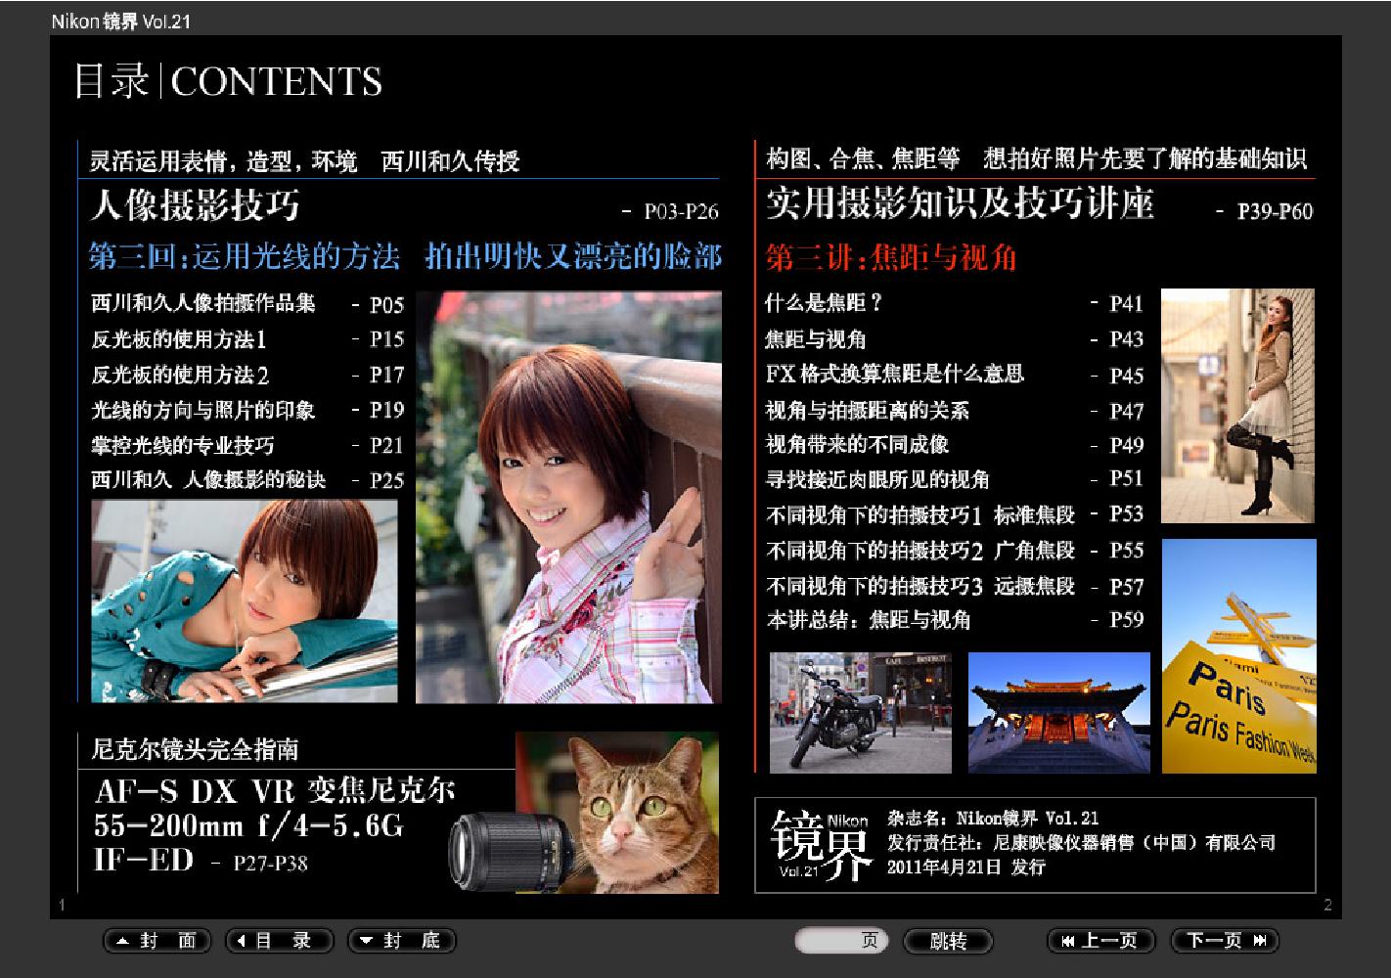
Task: Open 什么是焦距？ P41 entry
Action: click(954, 303)
